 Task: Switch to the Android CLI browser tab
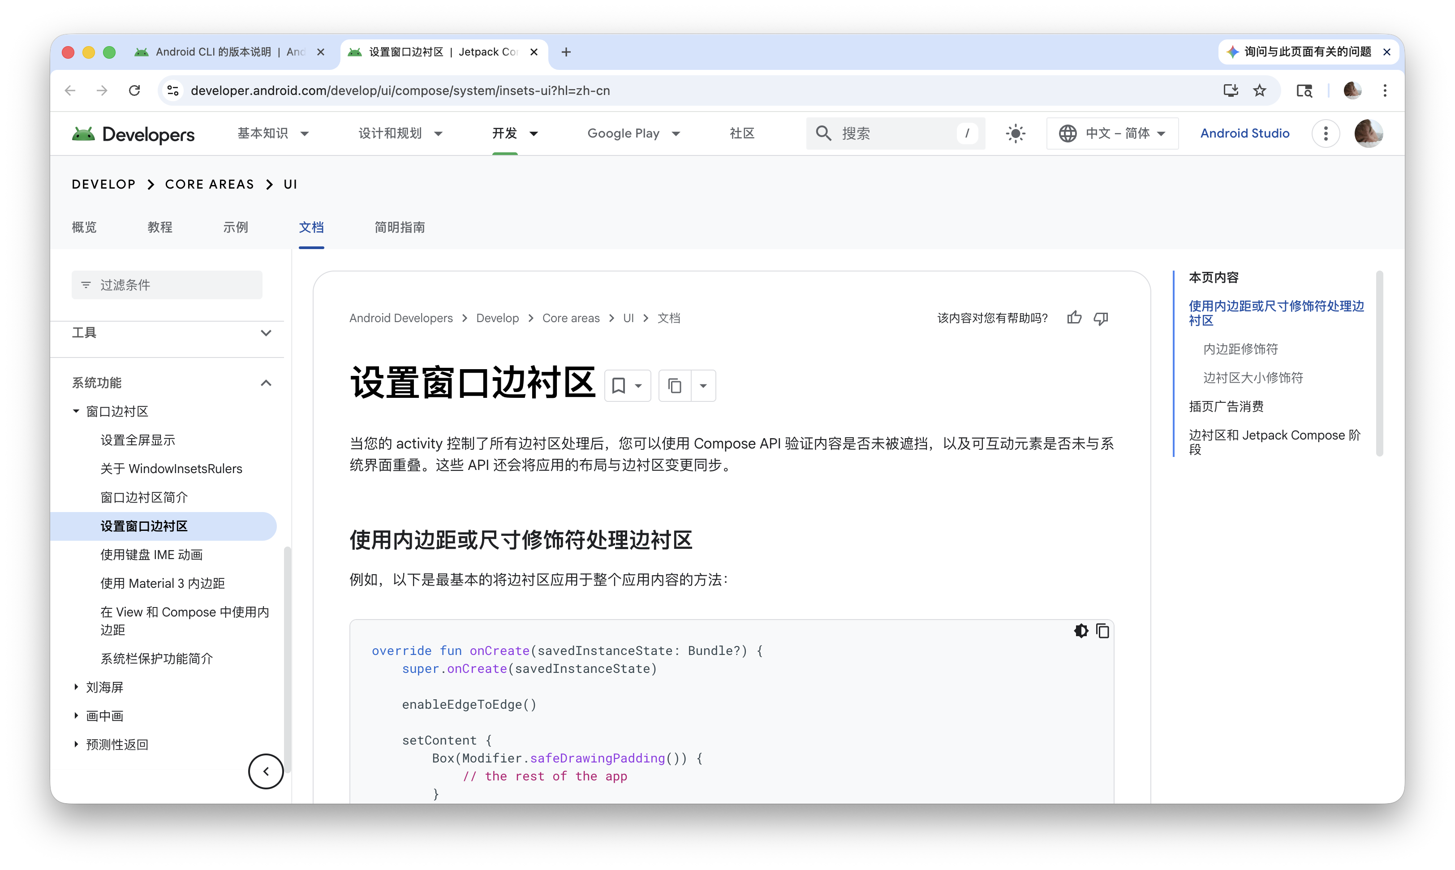[229, 52]
